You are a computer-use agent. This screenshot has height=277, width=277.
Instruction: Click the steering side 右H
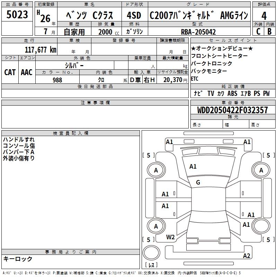pyautogui.click(x=149, y=80)
